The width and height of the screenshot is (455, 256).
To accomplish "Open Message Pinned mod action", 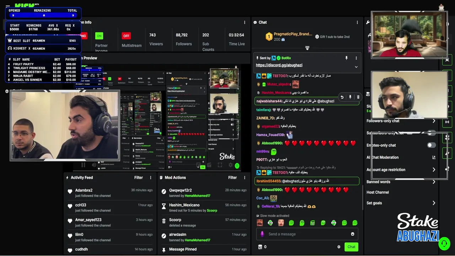I will click(x=204, y=250).
